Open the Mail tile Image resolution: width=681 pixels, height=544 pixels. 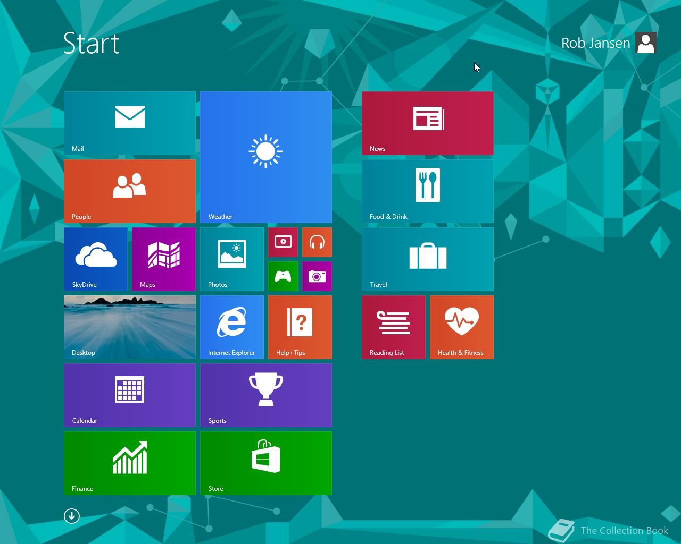click(130, 123)
